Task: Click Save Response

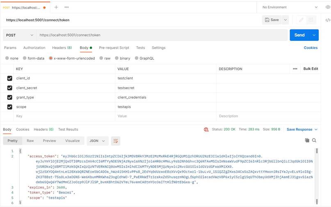Action: [x=299, y=130]
